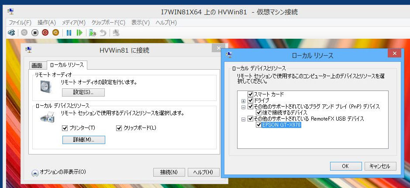Image resolution: width=410 pixels, height=188 pixels.
Task: Click the greyed-out Revert arrow icon
Action: click(x=103, y=33)
